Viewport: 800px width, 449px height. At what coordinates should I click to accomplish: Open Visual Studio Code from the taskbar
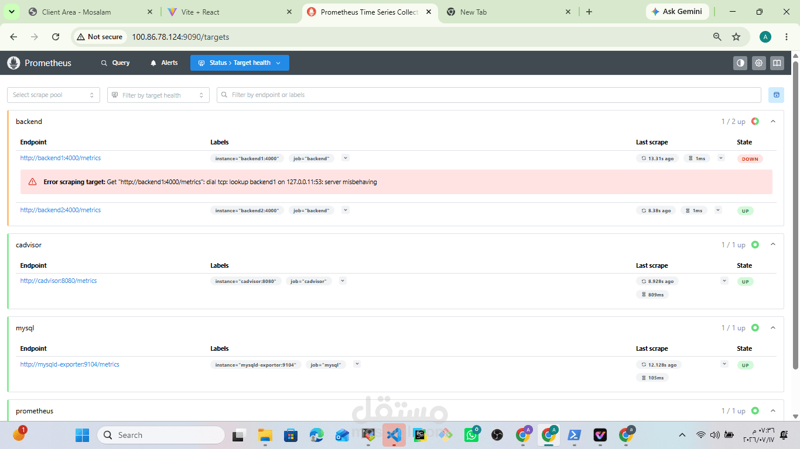coord(394,435)
